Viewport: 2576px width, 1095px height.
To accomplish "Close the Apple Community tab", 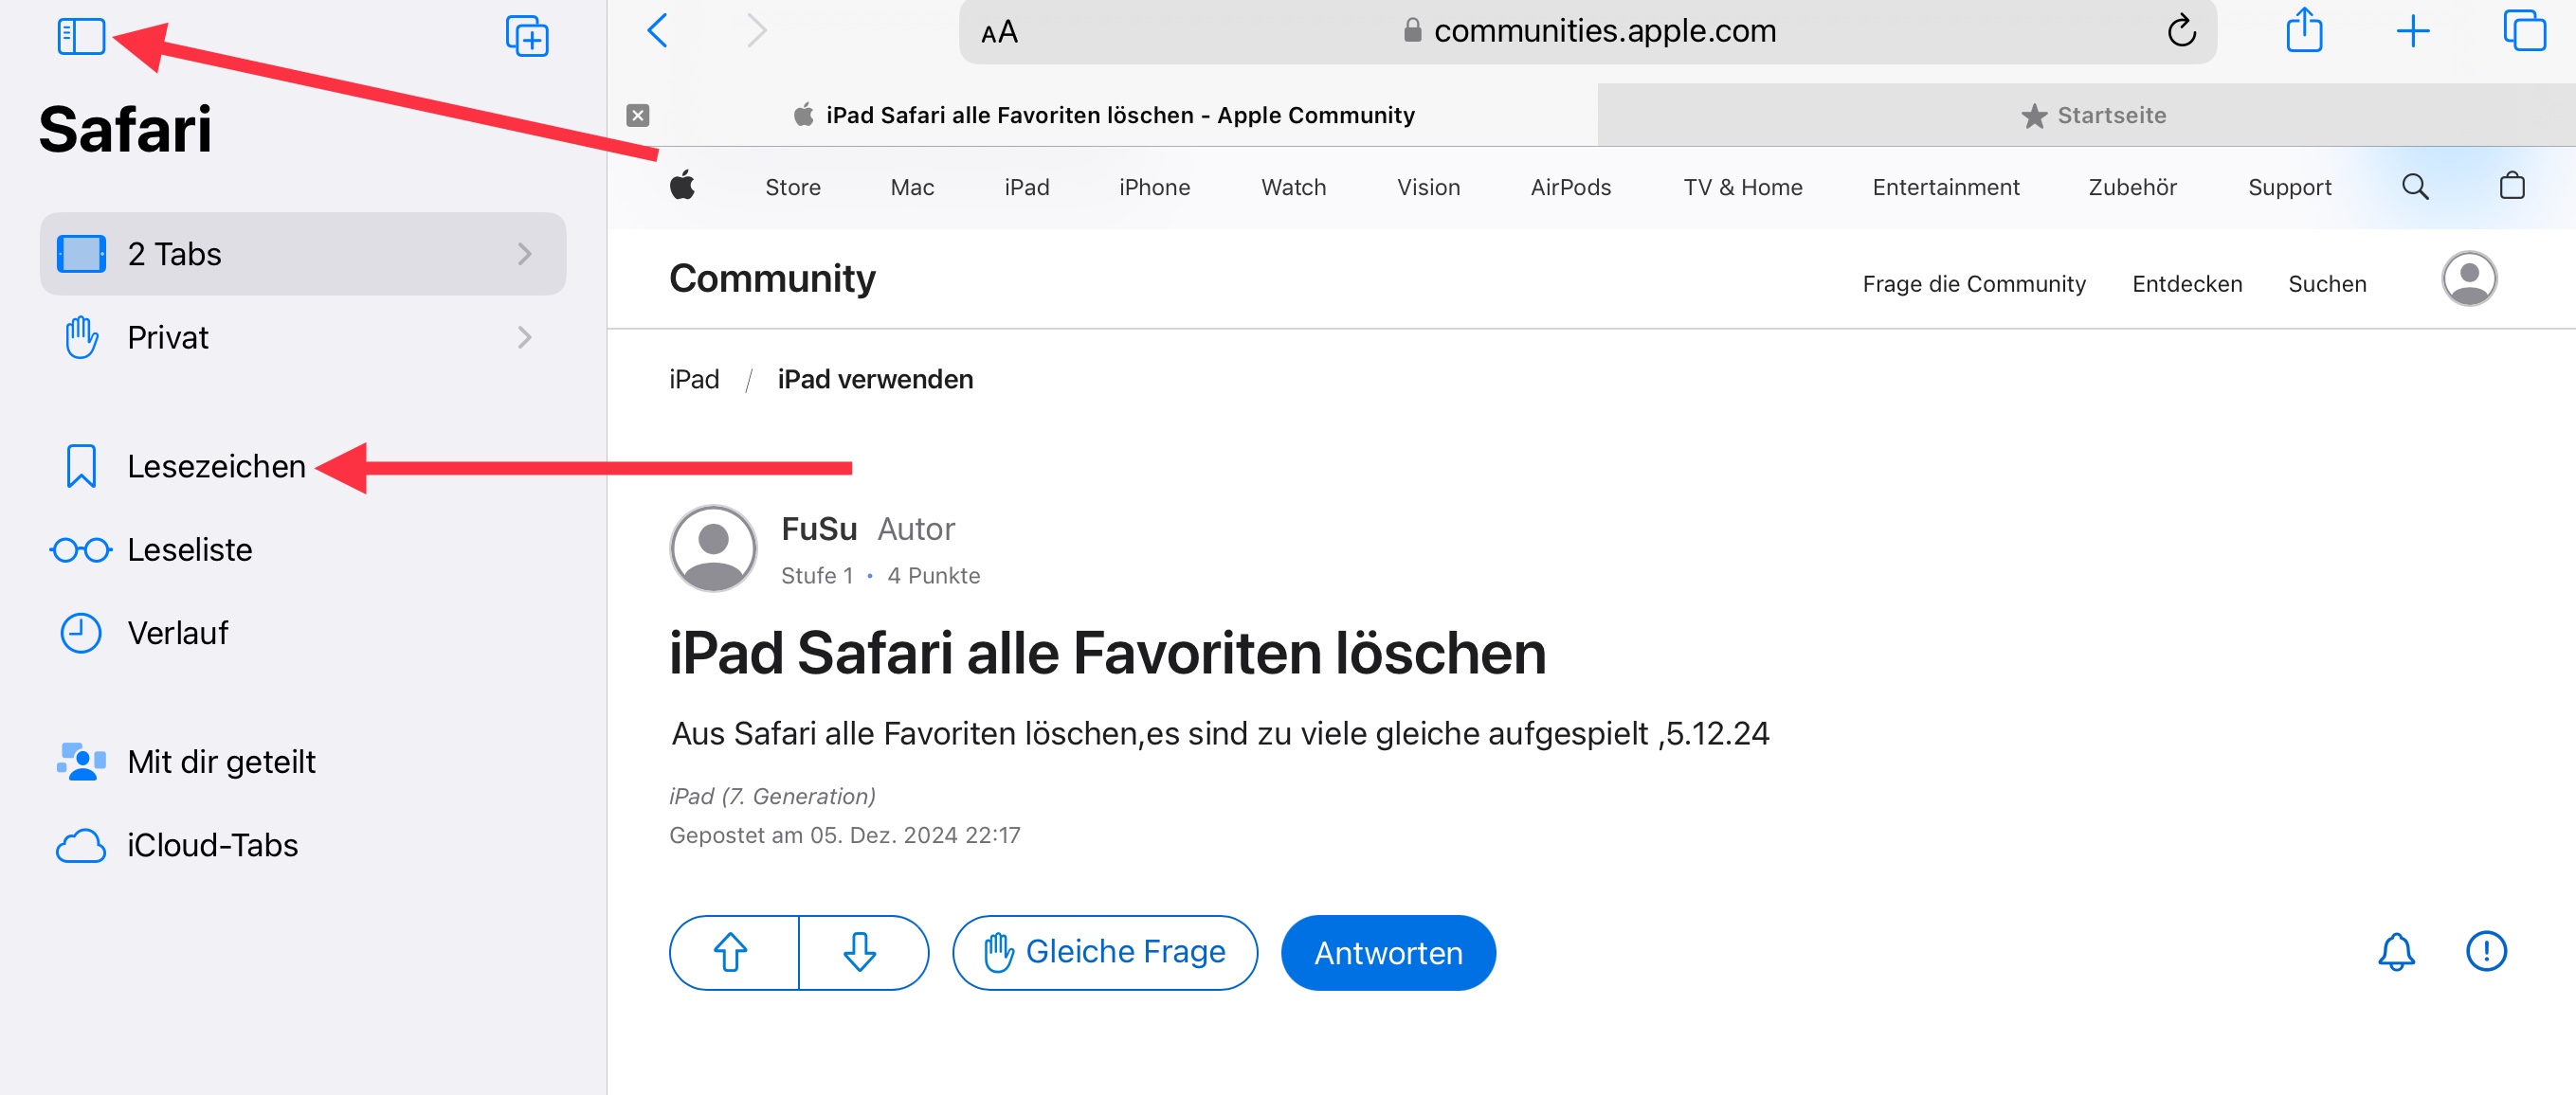I will (x=638, y=116).
